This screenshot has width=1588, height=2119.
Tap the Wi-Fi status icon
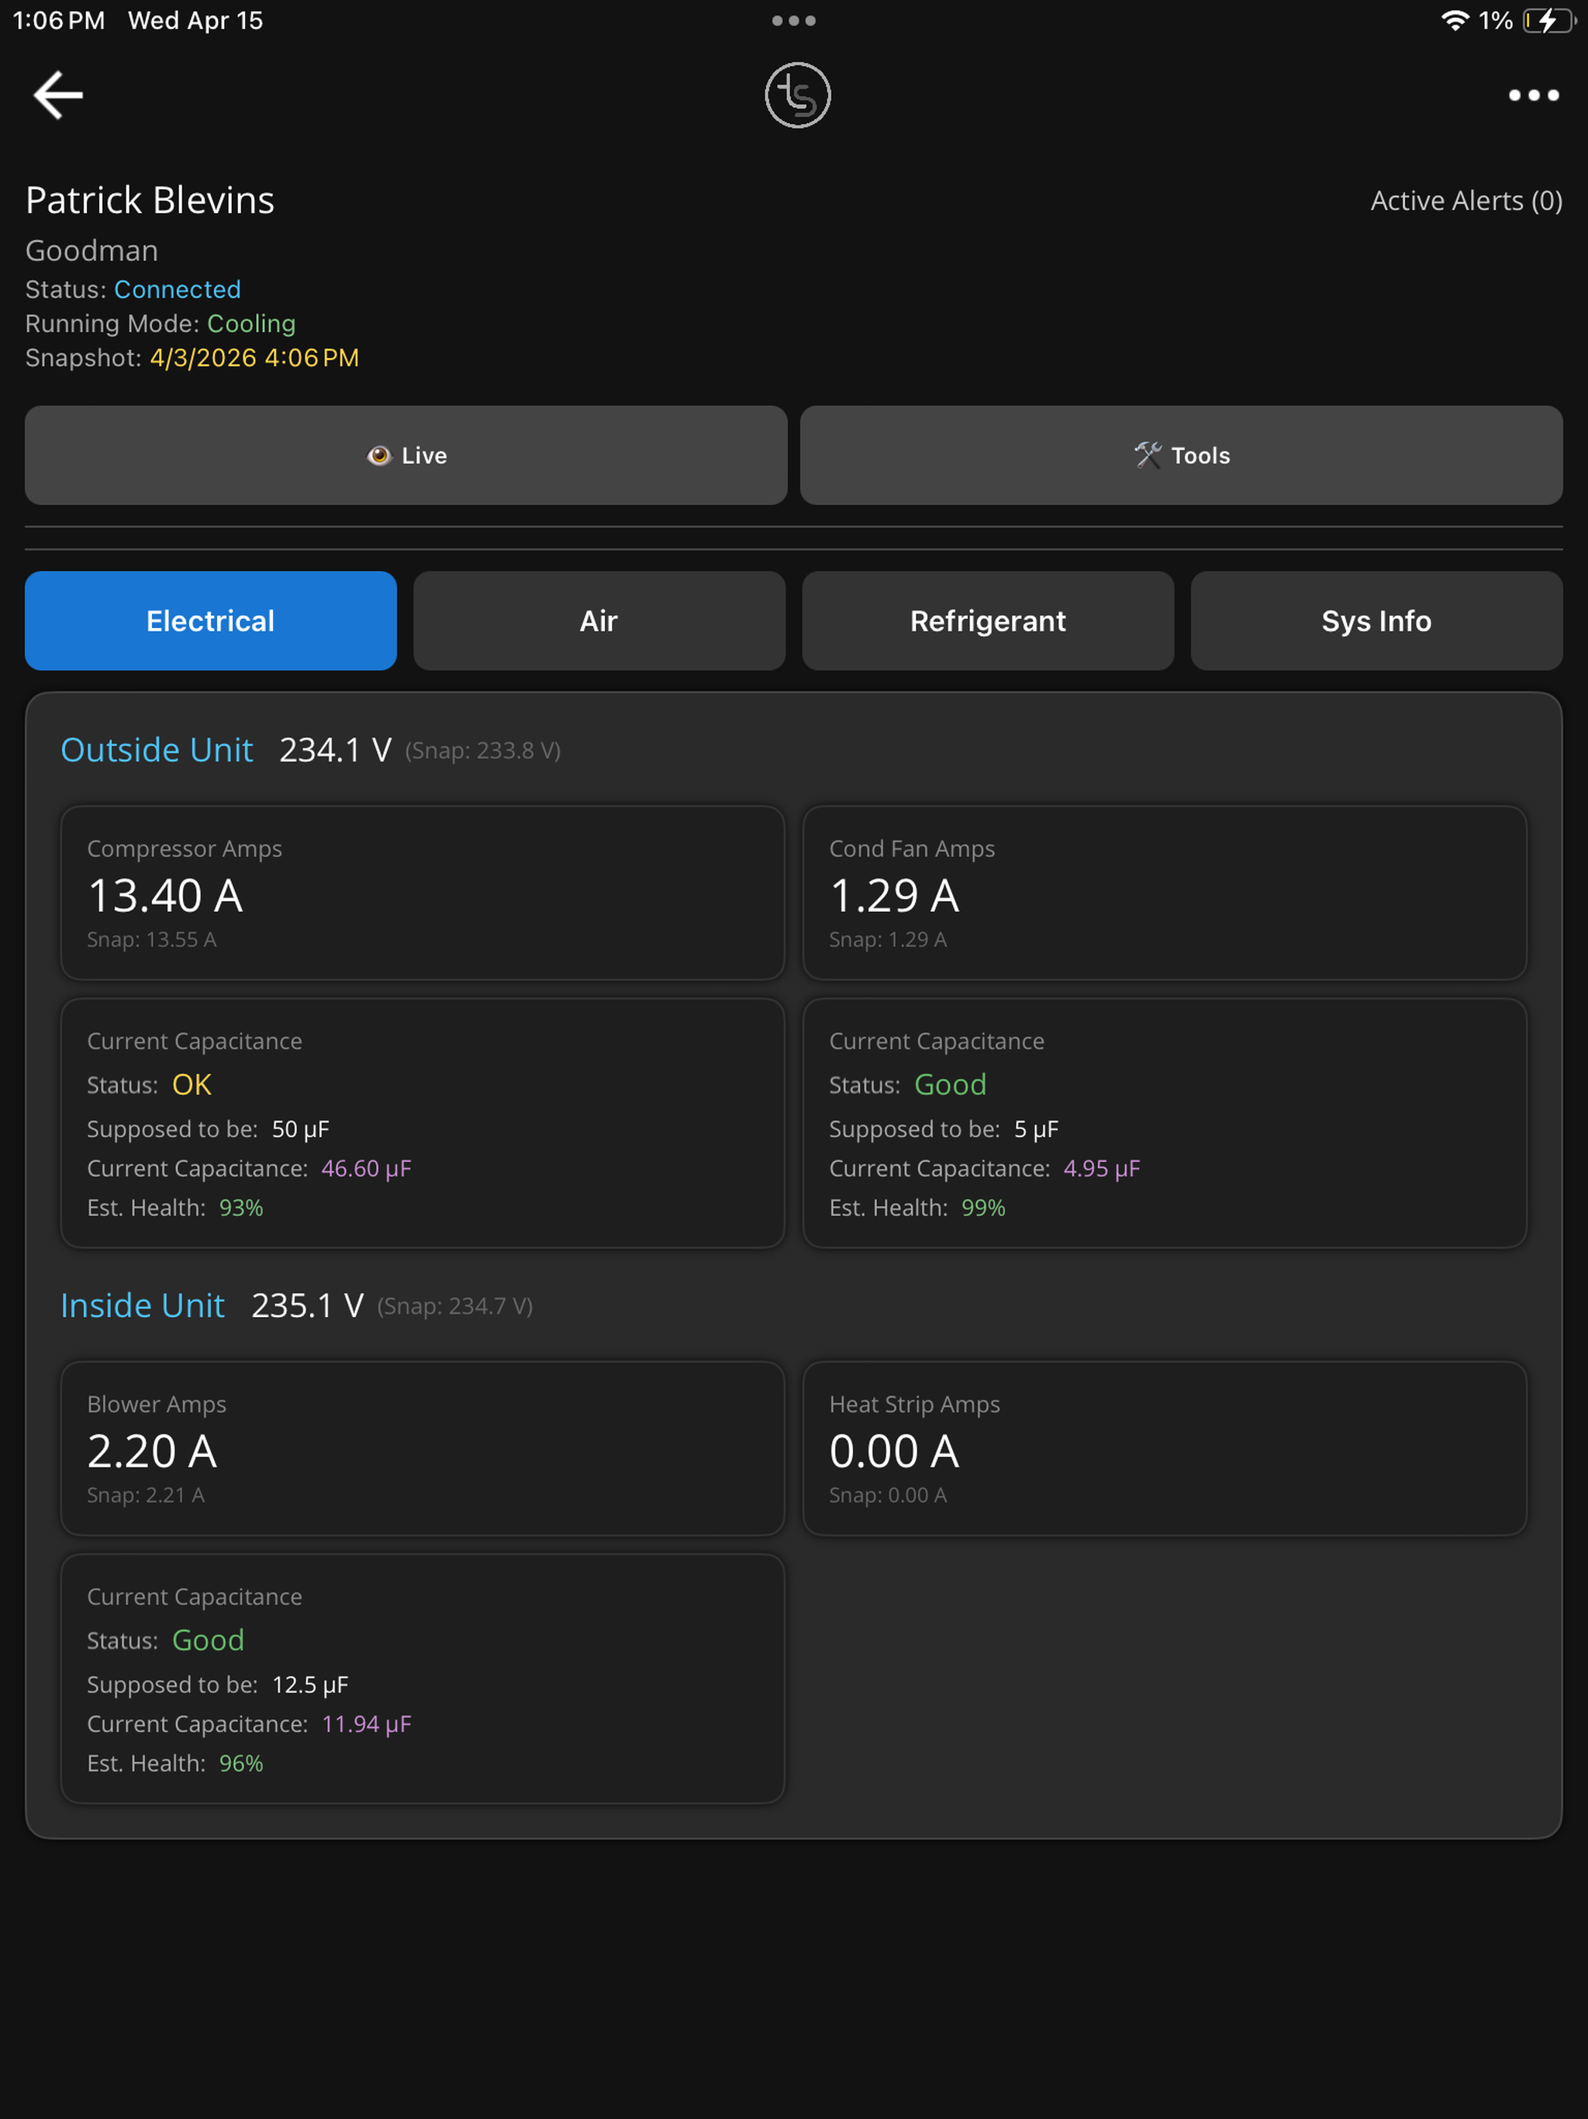click(1455, 20)
